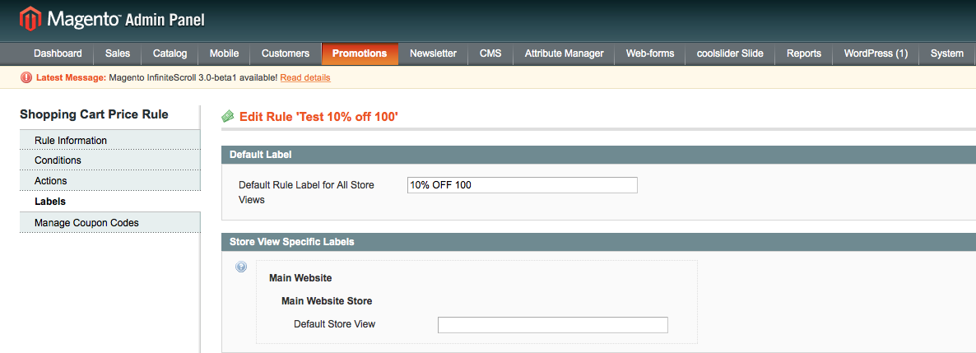The height and width of the screenshot is (353, 976).
Task: Open the Reports menu
Action: (803, 53)
